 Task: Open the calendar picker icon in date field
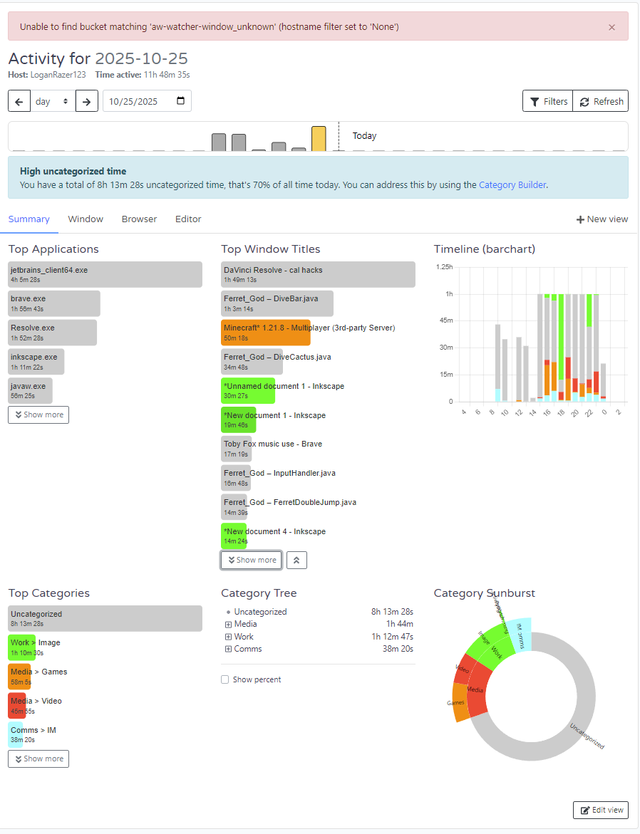pyautogui.click(x=180, y=100)
